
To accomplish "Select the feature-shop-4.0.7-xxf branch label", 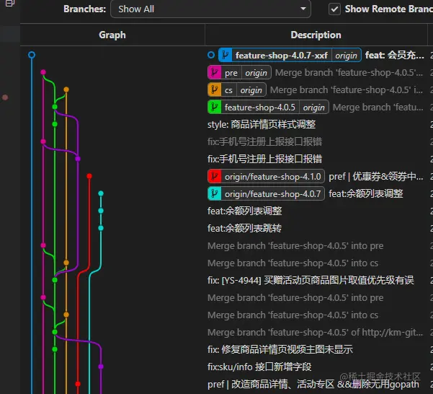I will click(282, 56).
